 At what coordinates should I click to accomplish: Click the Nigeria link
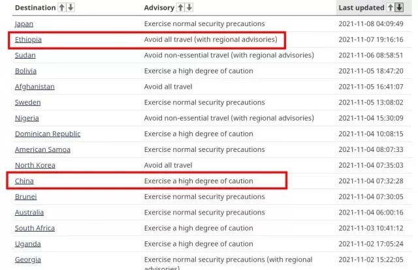click(27, 118)
